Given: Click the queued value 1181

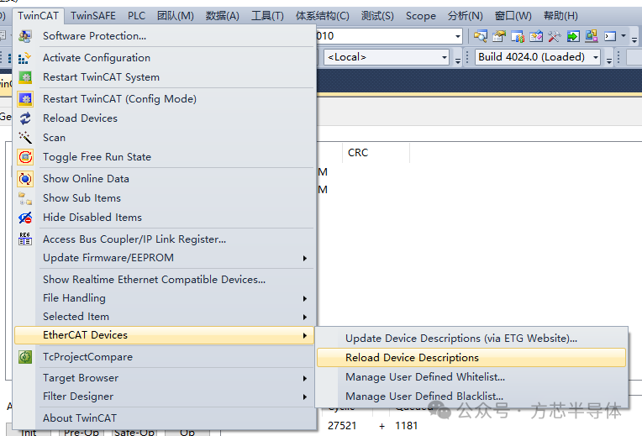Looking at the screenshot, I should pos(406,426).
